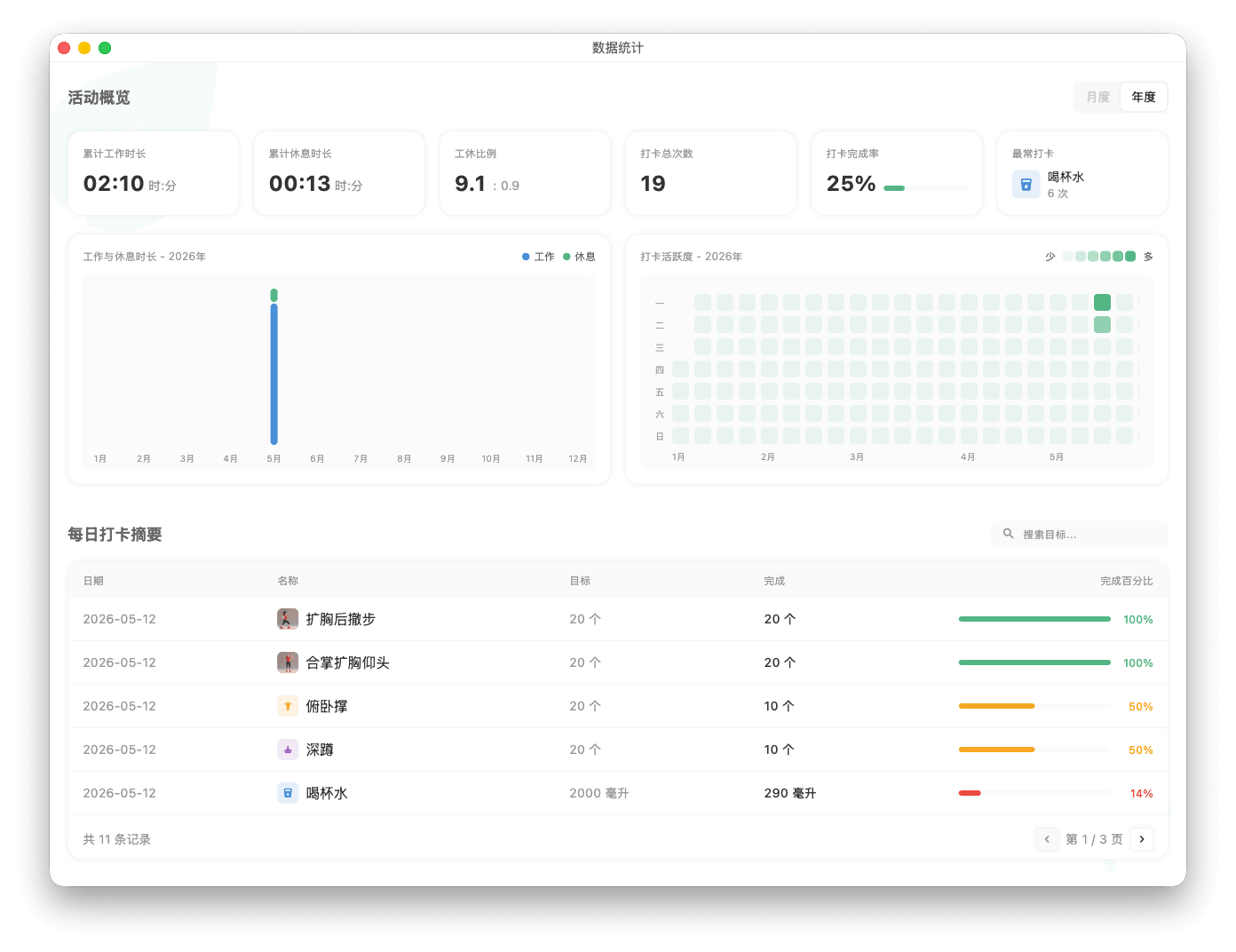
Task: Sort by 完成百分比 column header
Action: [1126, 581]
